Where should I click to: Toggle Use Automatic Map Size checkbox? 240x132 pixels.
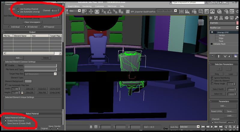pos(6,85)
